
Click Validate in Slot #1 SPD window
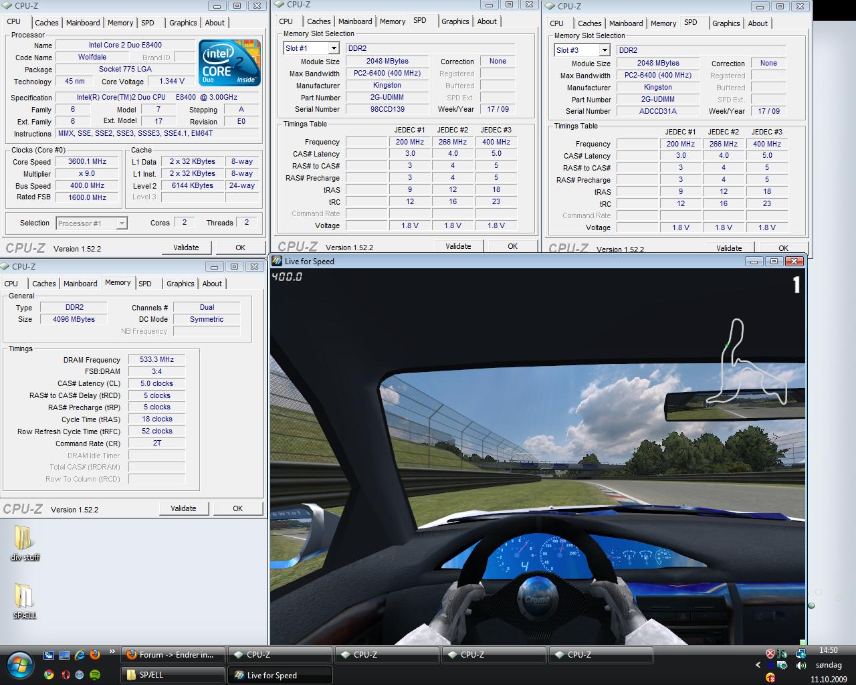tap(458, 246)
